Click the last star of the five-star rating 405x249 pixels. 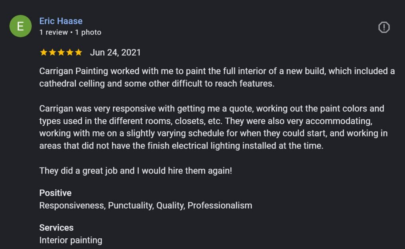pyautogui.click(x=79, y=52)
